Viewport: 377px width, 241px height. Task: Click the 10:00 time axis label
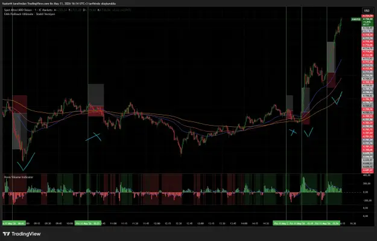(x=69, y=223)
